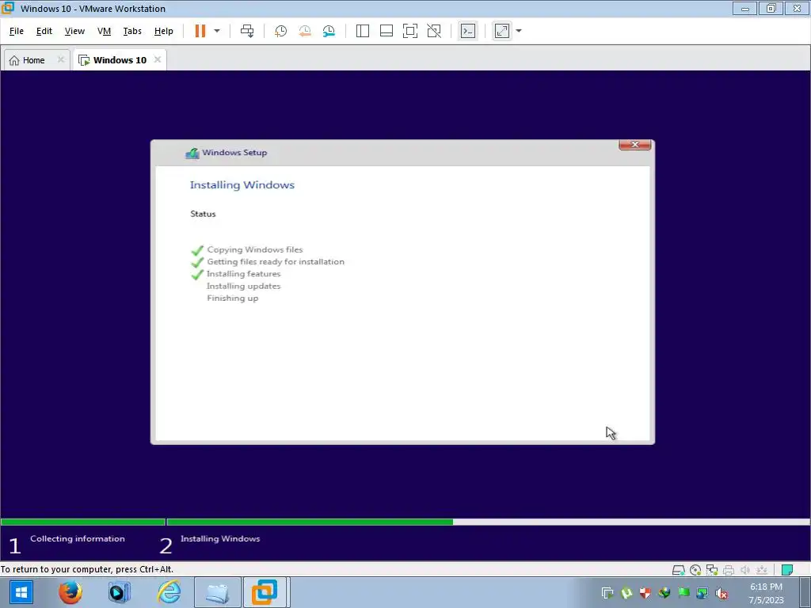The width and height of the screenshot is (811, 608).
Task: Close the Windows 10 tab
Action: click(x=158, y=59)
